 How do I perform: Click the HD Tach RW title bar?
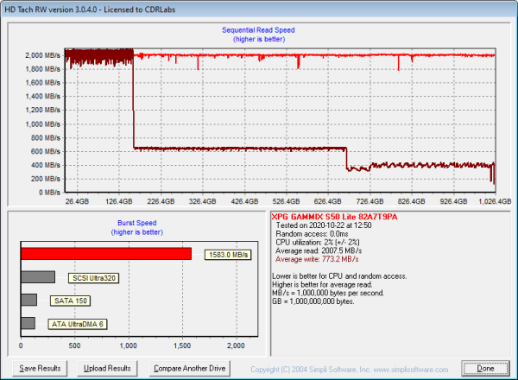click(259, 9)
